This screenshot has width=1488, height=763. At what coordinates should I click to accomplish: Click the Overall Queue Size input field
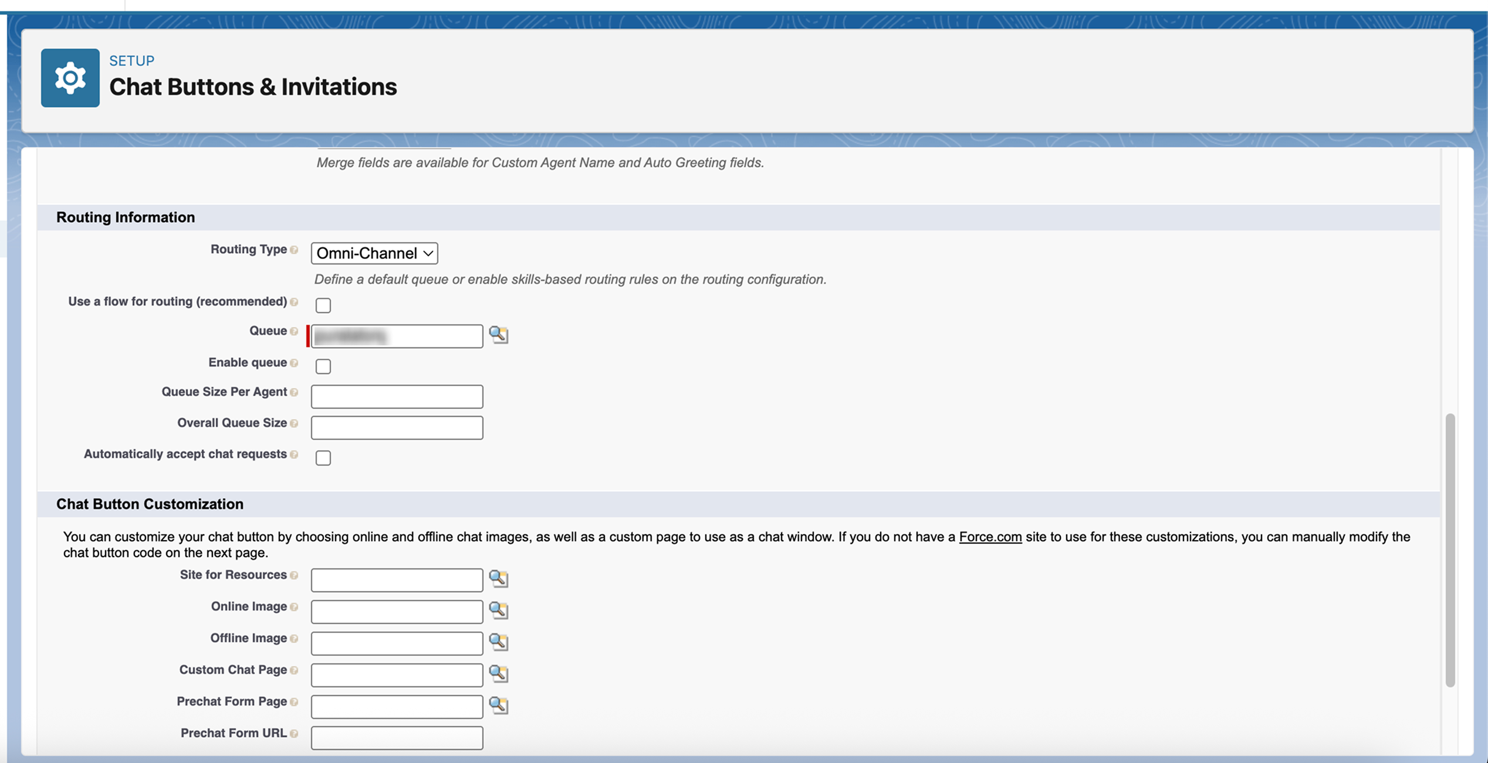397,428
